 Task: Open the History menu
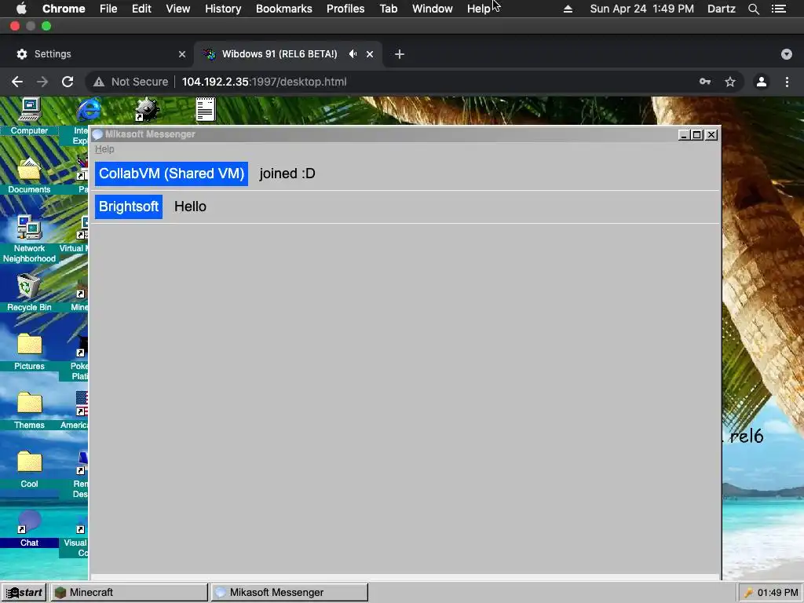point(223,9)
